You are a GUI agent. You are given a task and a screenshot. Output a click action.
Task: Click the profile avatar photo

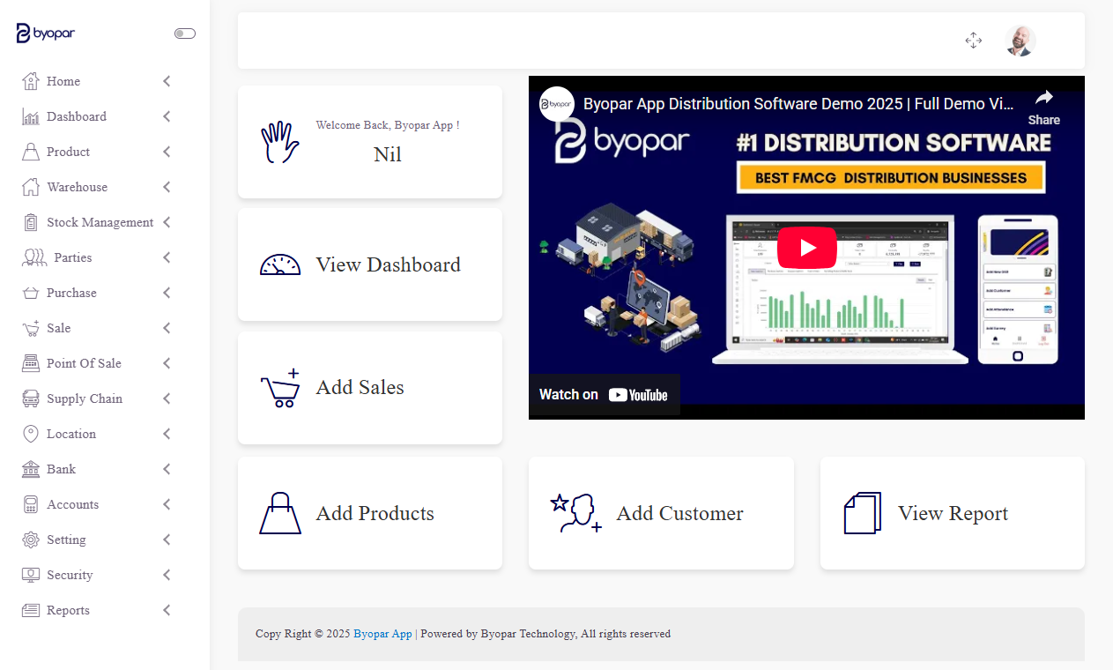[1020, 41]
